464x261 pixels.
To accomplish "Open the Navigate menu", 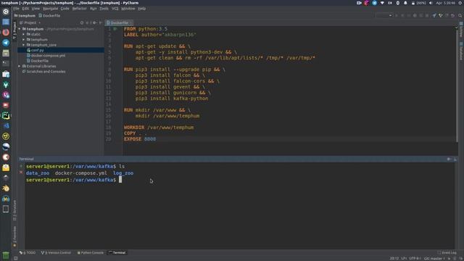I will coord(50,9).
